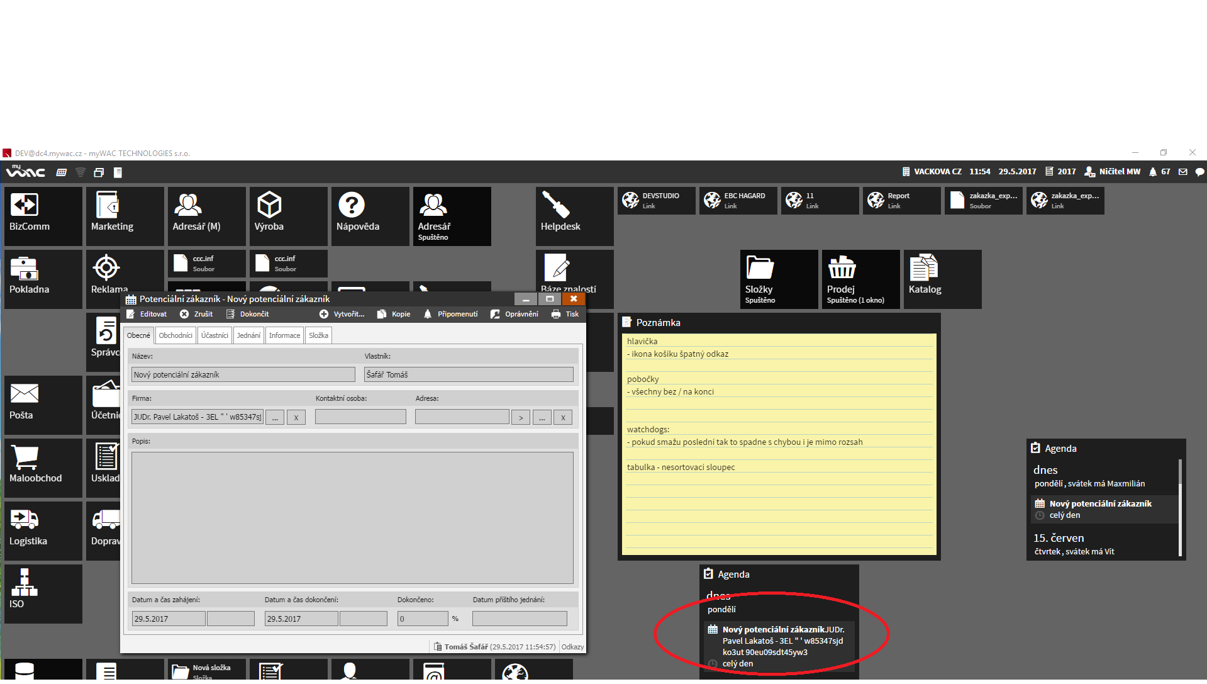Launch the Výroba module
Screen dimensions: 1207x684
(288, 215)
